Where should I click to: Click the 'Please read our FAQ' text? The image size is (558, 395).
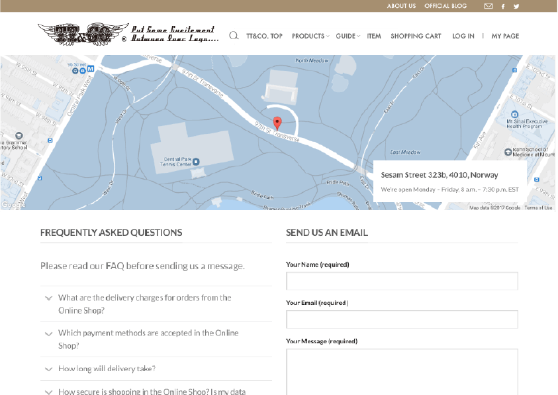tap(142, 266)
